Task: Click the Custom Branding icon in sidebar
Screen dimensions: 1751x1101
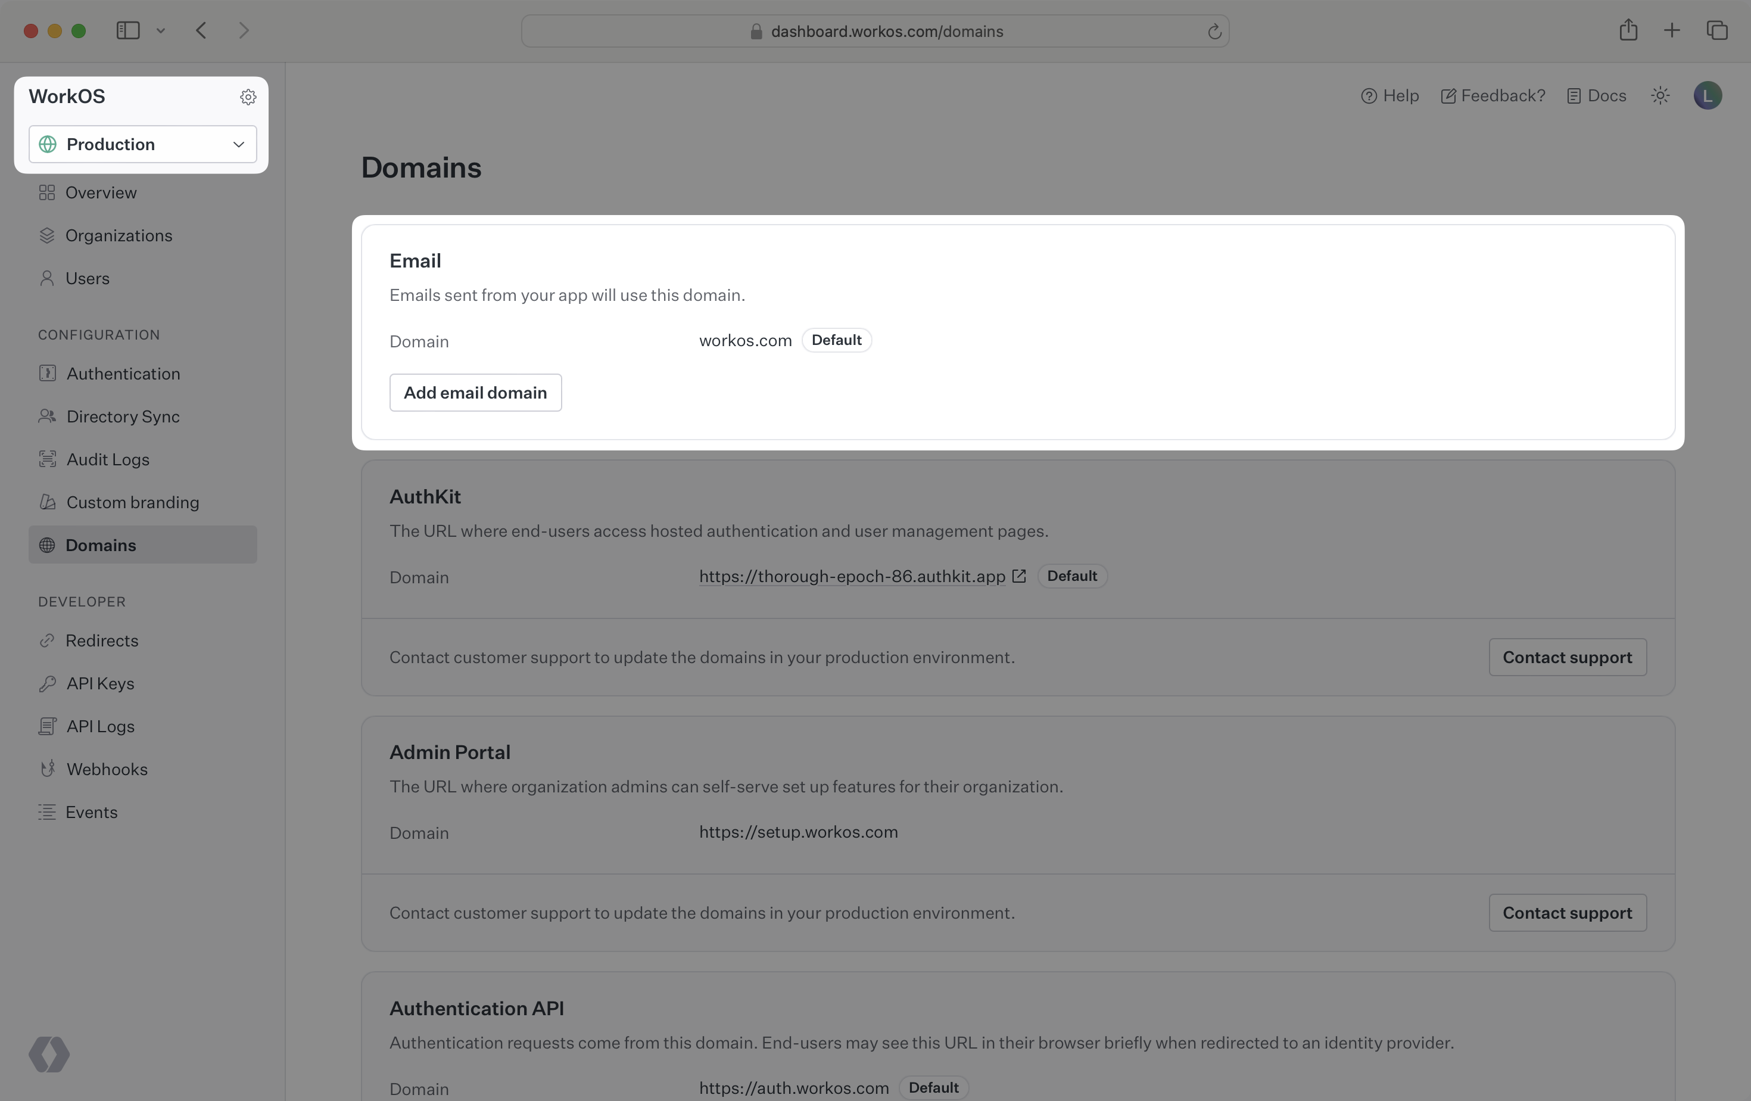Action: [46, 501]
